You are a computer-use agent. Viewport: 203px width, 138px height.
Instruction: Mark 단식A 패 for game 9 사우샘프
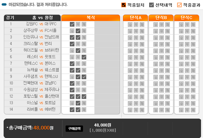142,77
